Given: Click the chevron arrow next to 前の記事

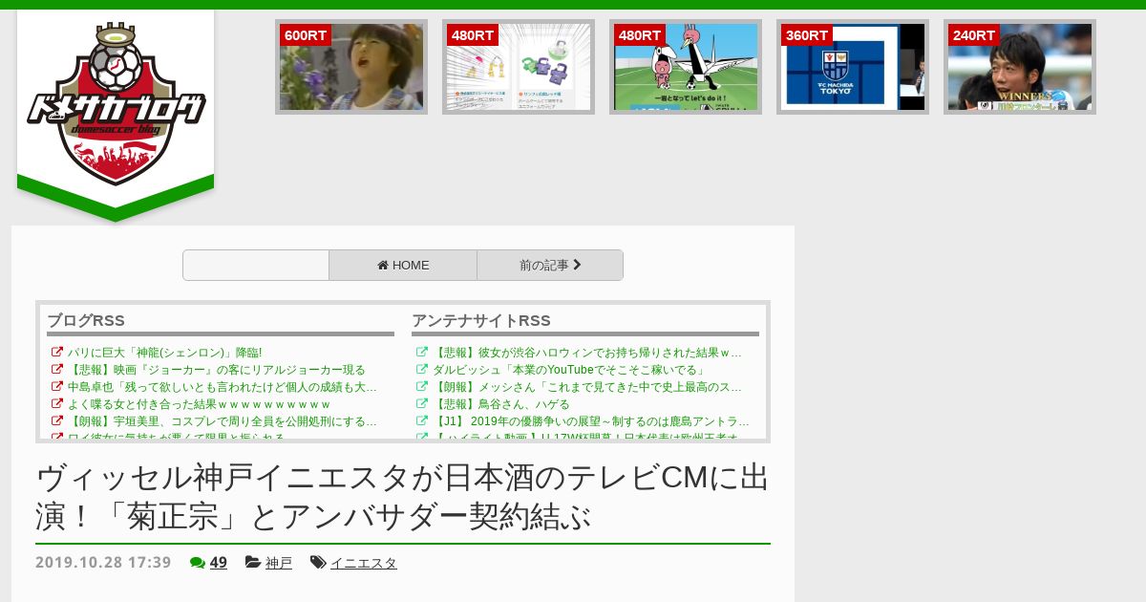Looking at the screenshot, I should point(577,266).
